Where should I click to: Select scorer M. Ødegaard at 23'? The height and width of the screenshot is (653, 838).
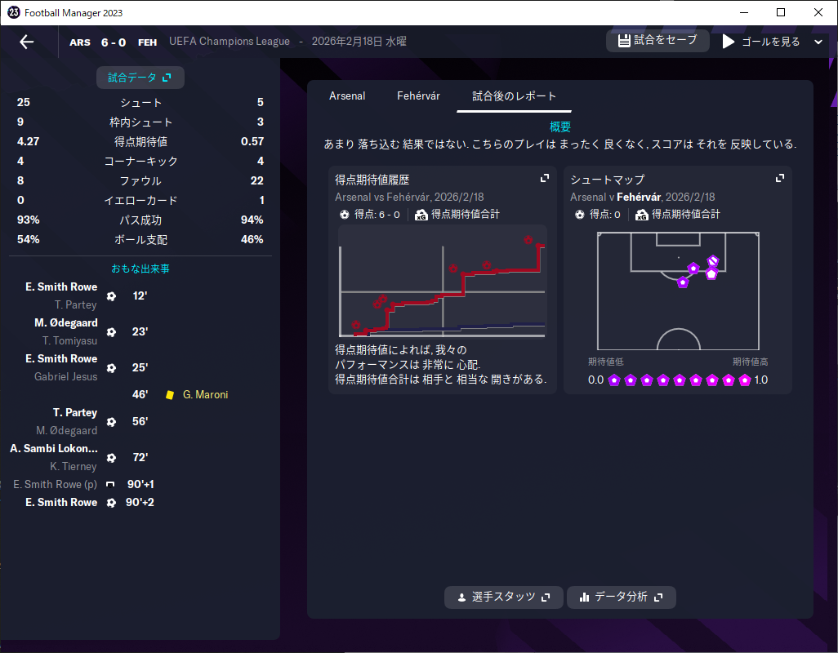pyautogui.click(x=65, y=322)
